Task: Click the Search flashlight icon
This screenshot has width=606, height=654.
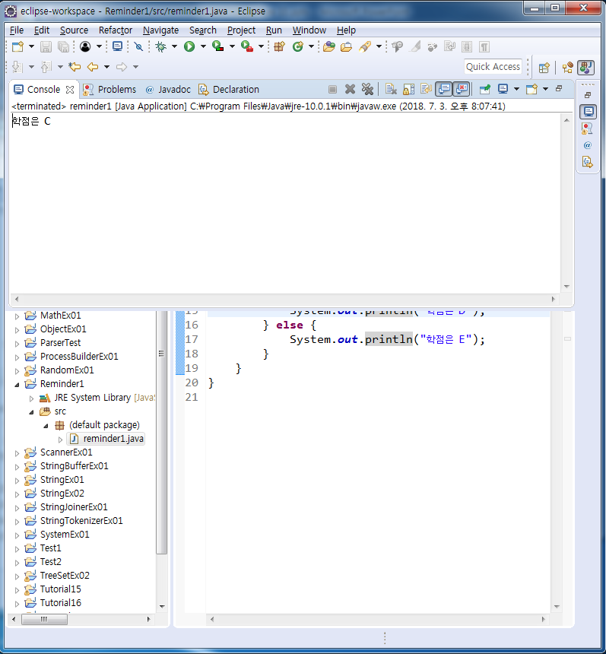Action: [365, 46]
